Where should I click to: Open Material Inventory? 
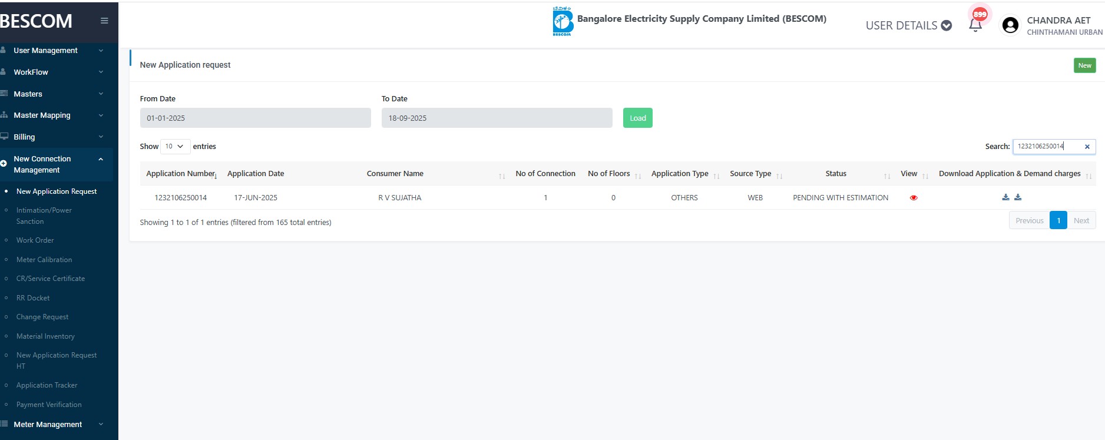point(45,336)
